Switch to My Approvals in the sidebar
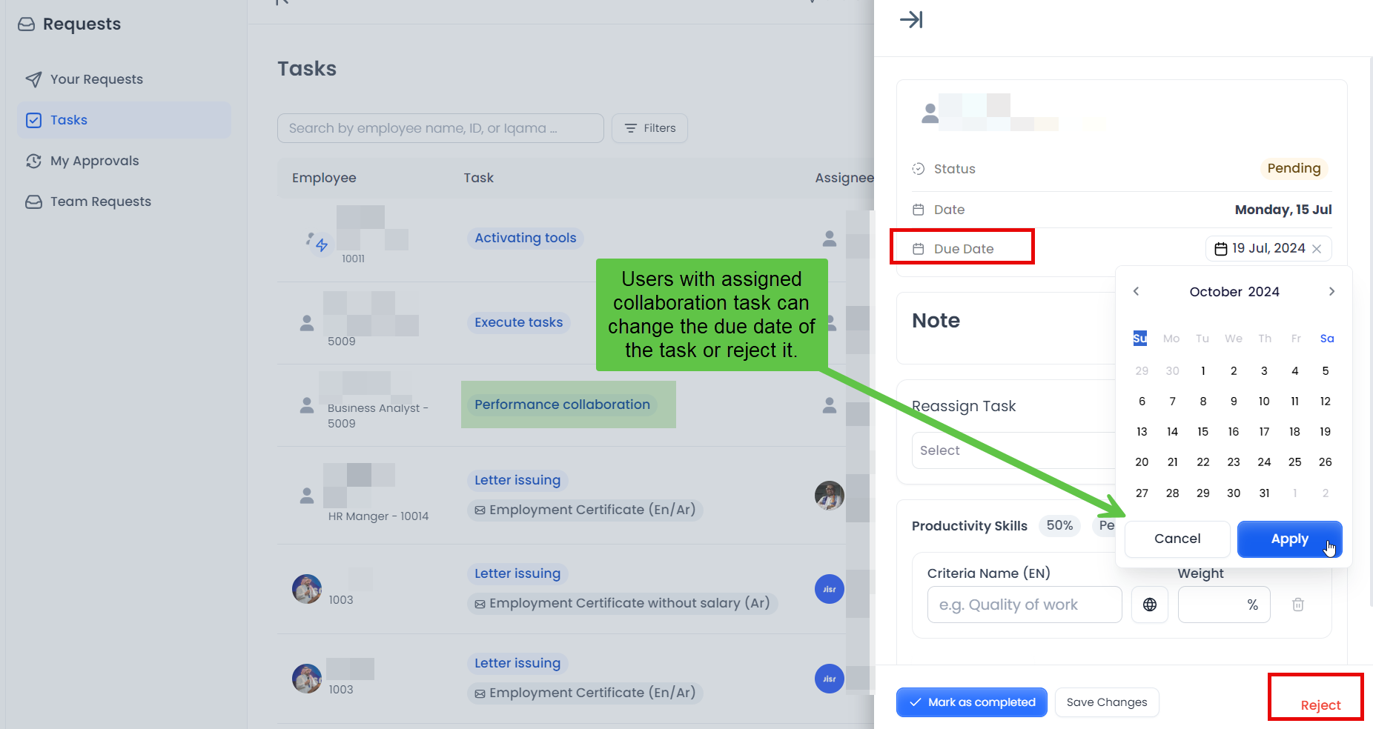Viewport: 1373px width, 729px height. [x=94, y=161]
